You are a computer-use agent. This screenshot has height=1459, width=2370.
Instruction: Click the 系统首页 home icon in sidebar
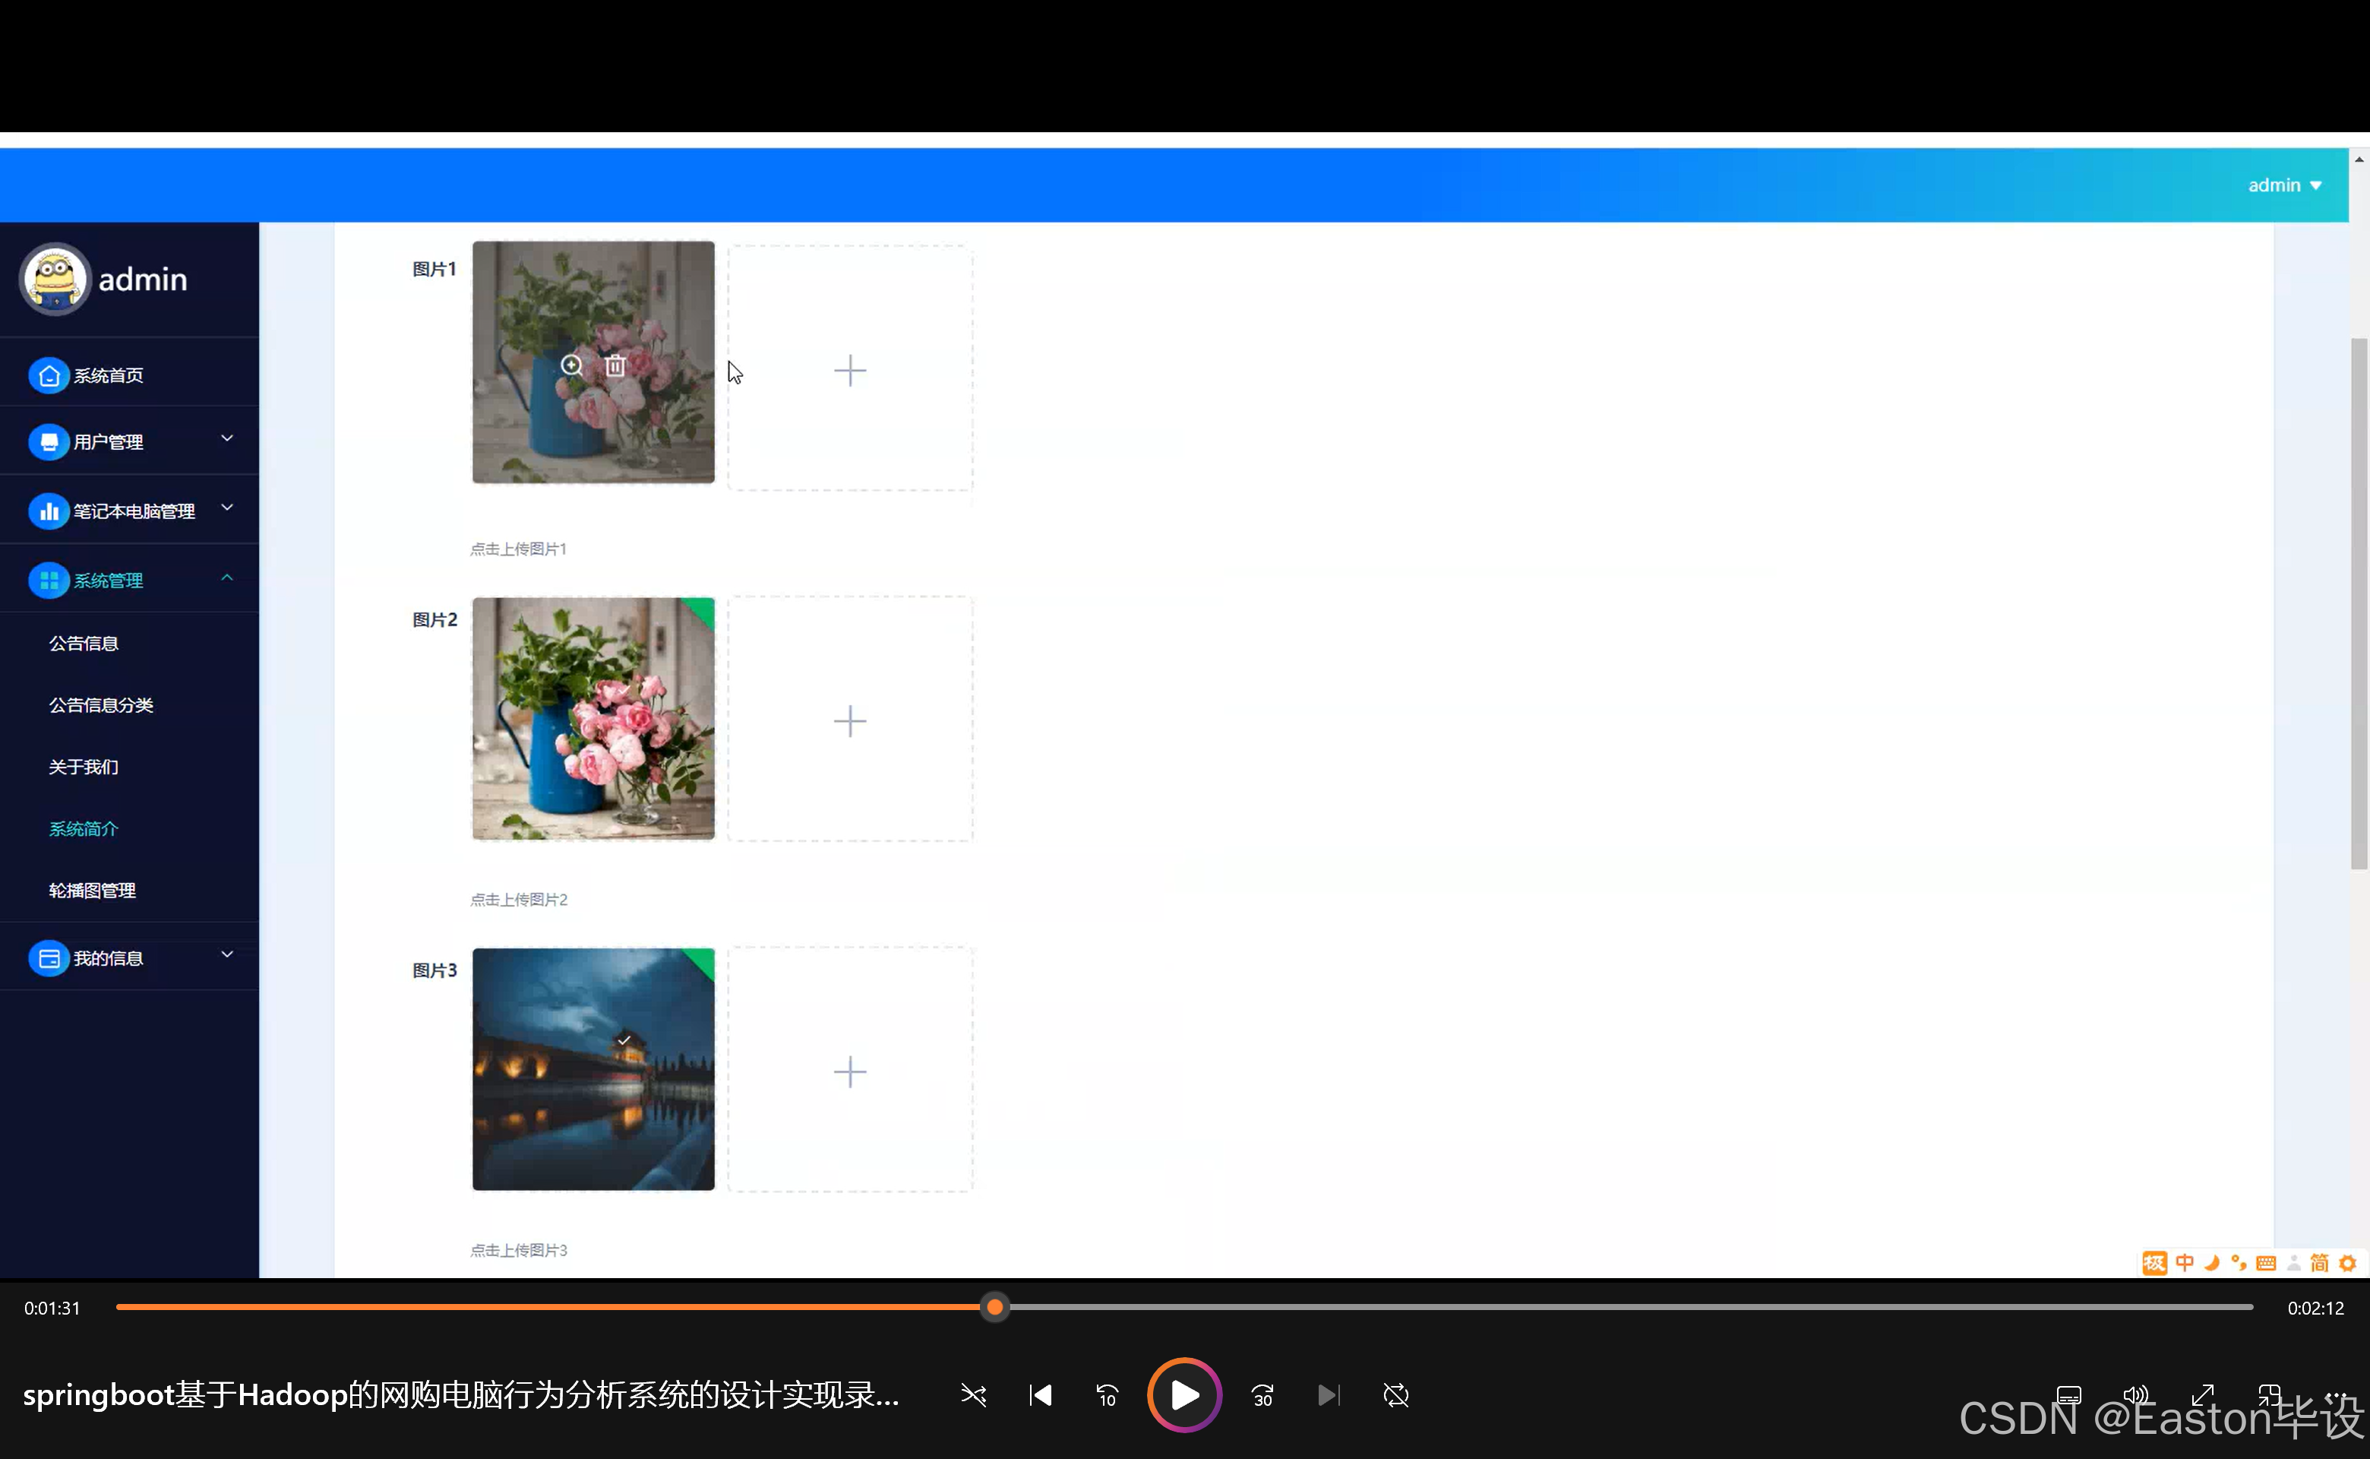click(x=48, y=375)
